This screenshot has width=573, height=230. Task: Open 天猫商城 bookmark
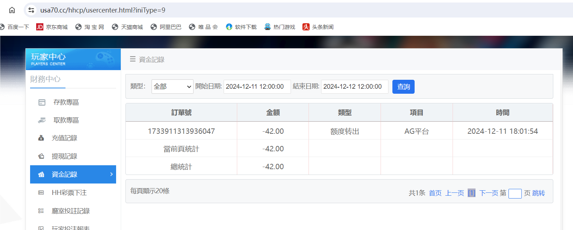pos(127,27)
